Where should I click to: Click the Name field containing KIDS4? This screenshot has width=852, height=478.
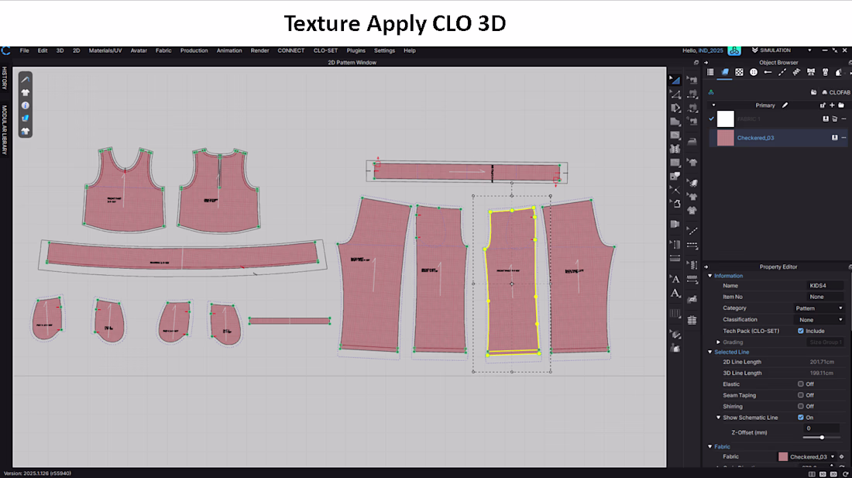pos(825,286)
